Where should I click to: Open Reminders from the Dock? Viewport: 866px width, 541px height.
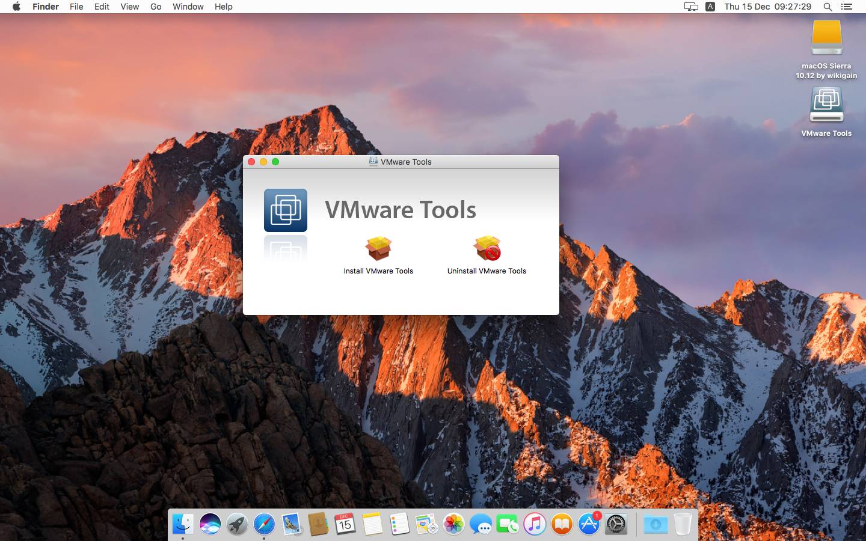click(x=399, y=524)
